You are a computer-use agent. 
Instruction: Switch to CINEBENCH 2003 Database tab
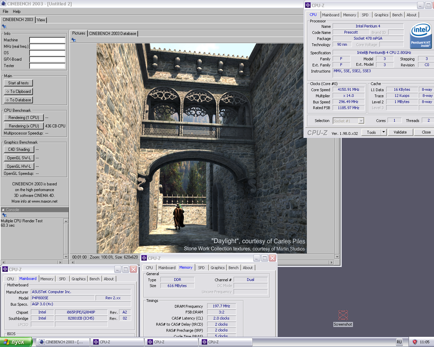pos(113,34)
